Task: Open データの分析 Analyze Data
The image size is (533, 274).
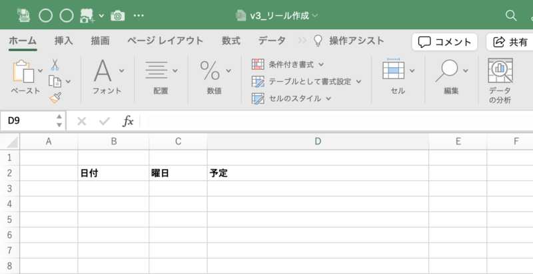Action: 500,81
